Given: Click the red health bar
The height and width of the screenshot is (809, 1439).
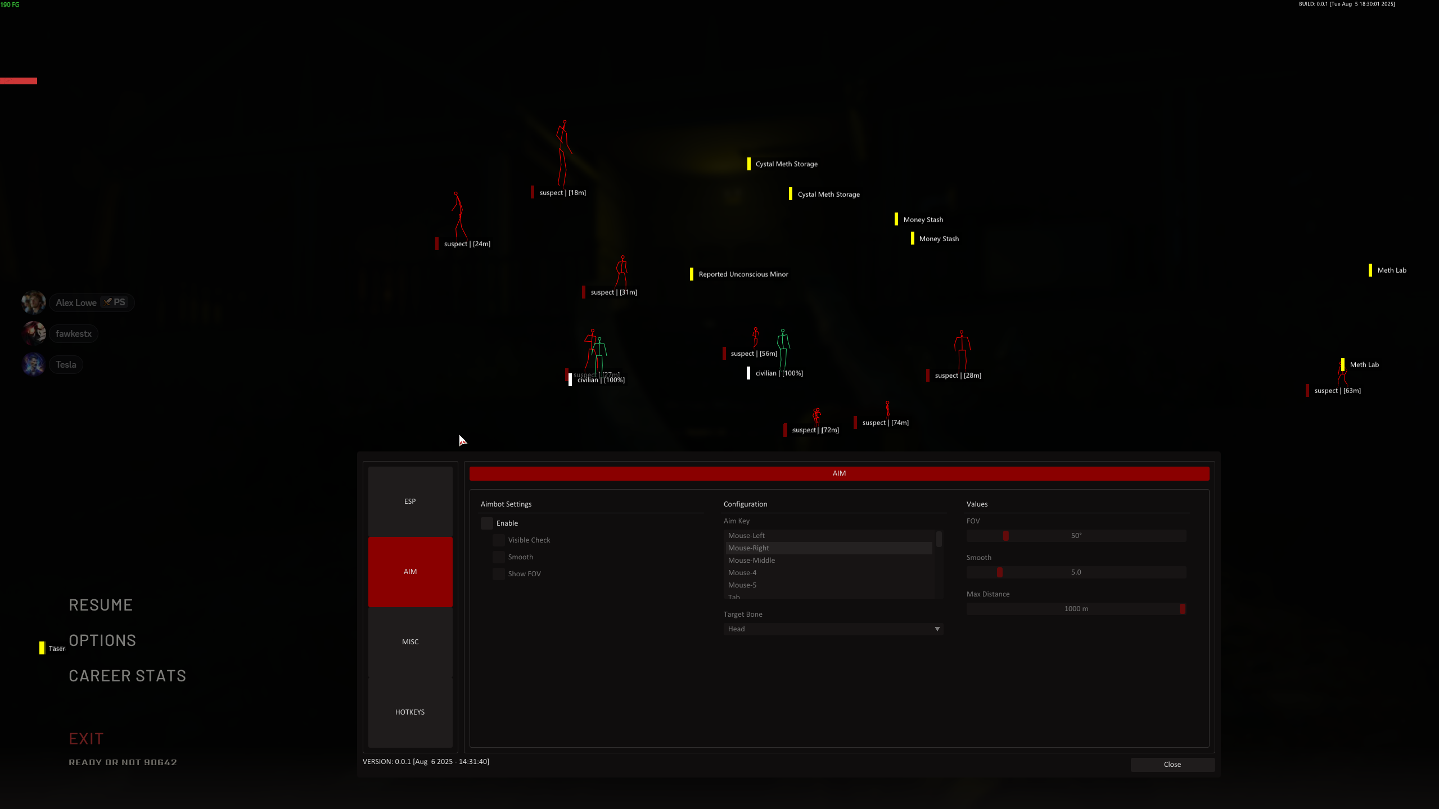Looking at the screenshot, I should pos(19,81).
